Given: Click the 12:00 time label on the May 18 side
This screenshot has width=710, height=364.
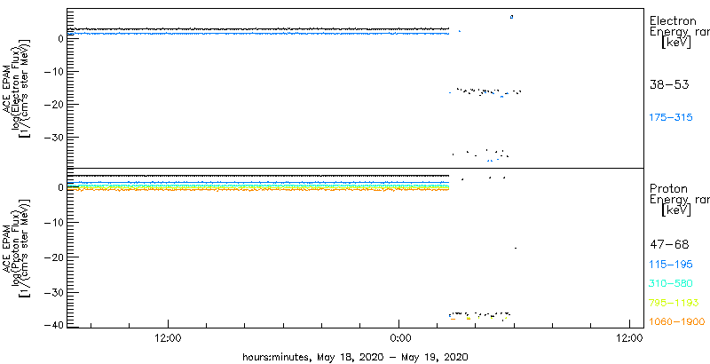Looking at the screenshot, I should (168, 337).
